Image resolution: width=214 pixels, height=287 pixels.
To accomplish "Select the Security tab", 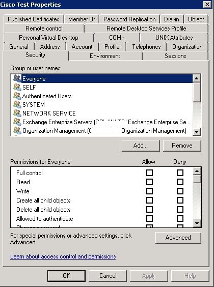I will (x=35, y=55).
